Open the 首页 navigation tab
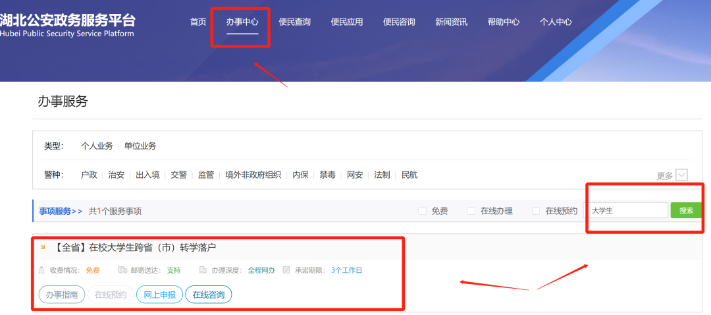Viewport: 711px width, 315px height. click(x=197, y=22)
